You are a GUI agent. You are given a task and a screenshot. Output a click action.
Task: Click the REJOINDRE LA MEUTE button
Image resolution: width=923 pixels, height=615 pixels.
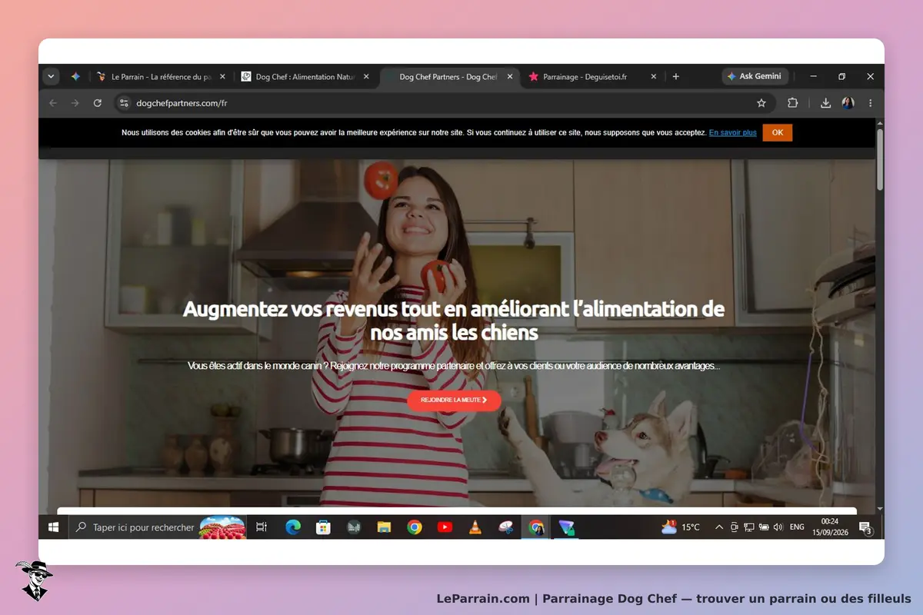(454, 401)
